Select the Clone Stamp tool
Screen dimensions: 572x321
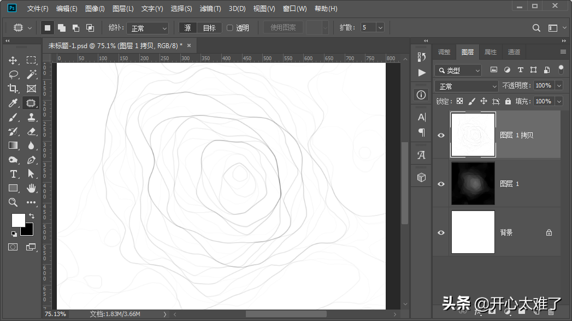click(x=31, y=117)
